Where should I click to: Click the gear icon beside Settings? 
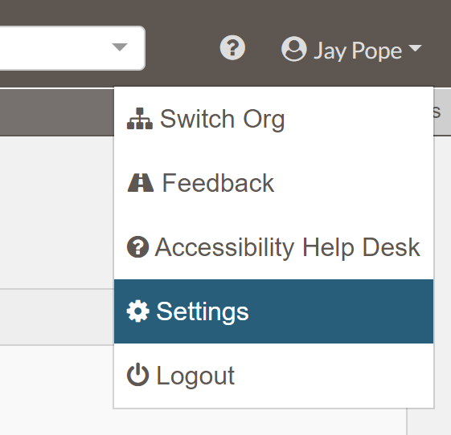[x=138, y=311]
